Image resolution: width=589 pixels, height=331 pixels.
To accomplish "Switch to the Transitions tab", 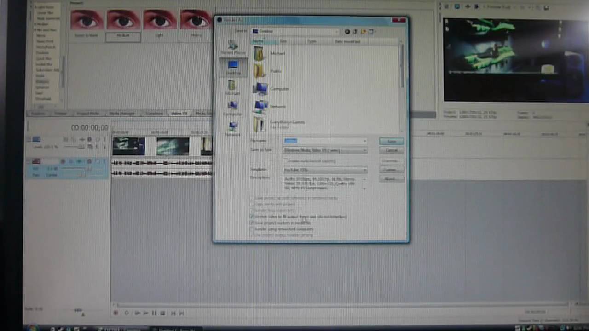I will [154, 113].
